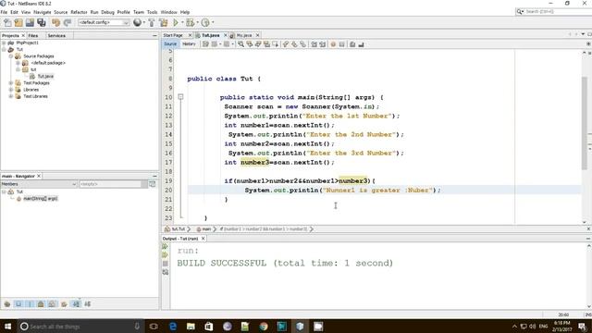Click the Debug Project toolbar icon

click(x=190, y=22)
